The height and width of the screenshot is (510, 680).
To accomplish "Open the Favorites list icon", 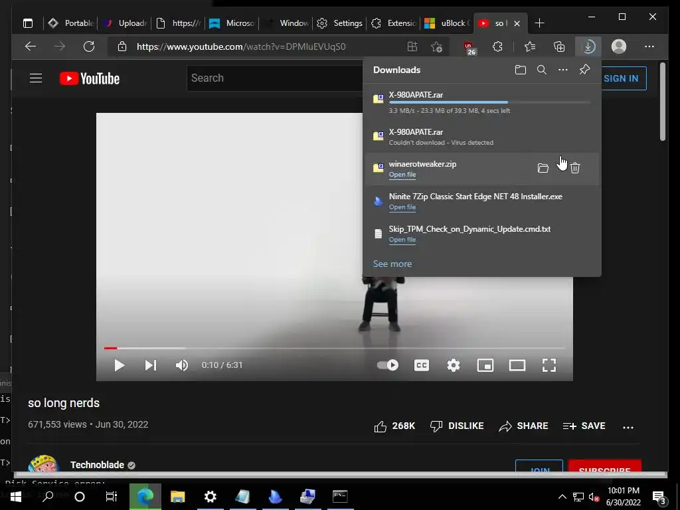I will (529, 46).
